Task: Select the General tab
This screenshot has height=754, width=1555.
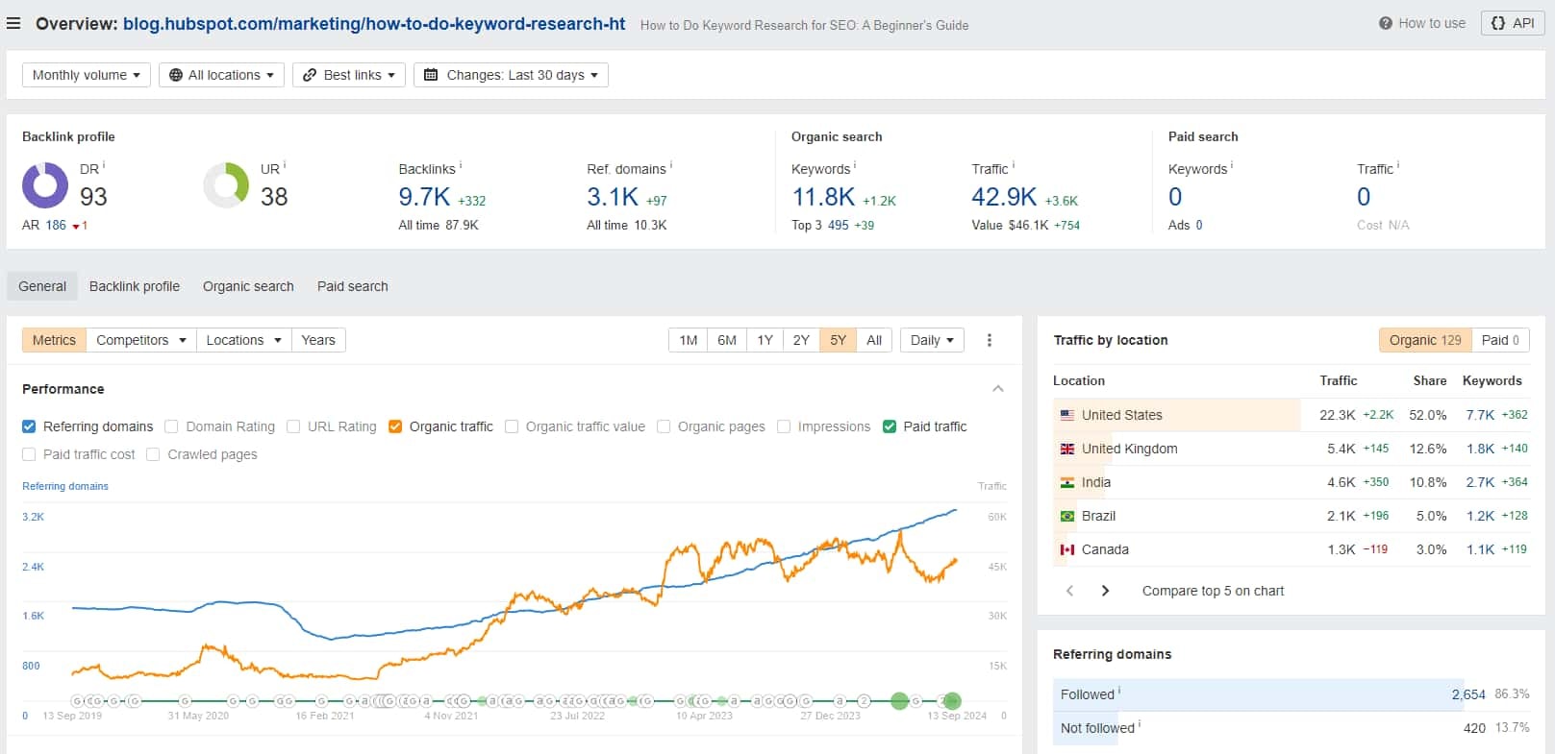Action: 42,286
